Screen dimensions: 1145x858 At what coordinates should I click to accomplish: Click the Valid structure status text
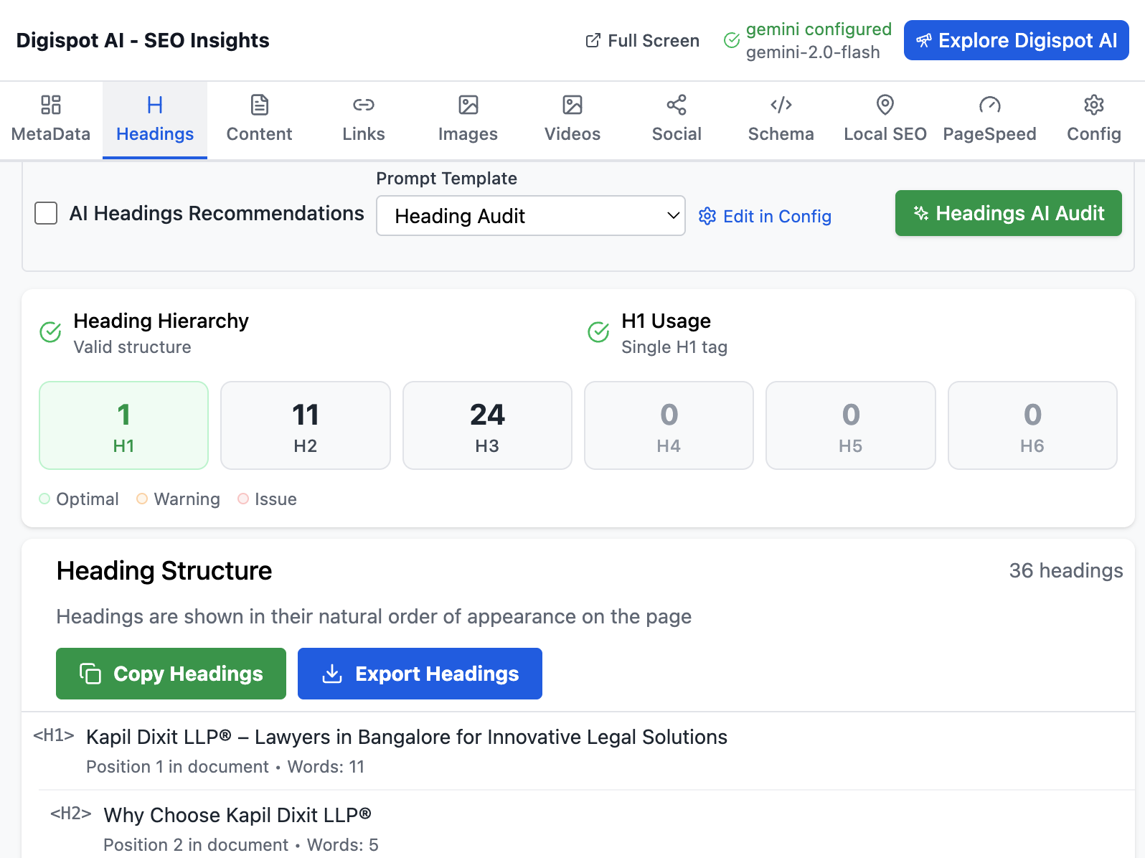(x=133, y=347)
